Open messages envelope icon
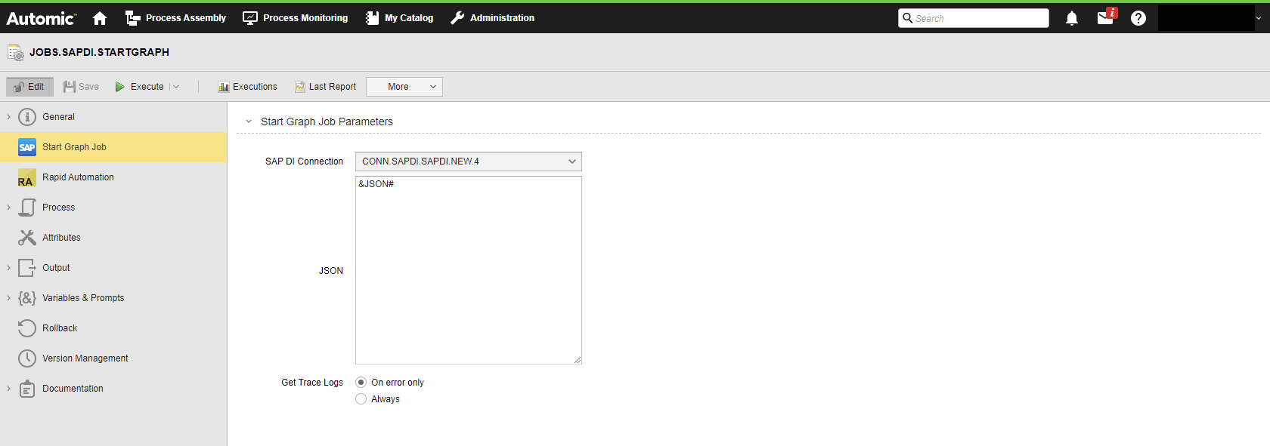Viewport: 1270px width, 446px height. [x=1106, y=17]
